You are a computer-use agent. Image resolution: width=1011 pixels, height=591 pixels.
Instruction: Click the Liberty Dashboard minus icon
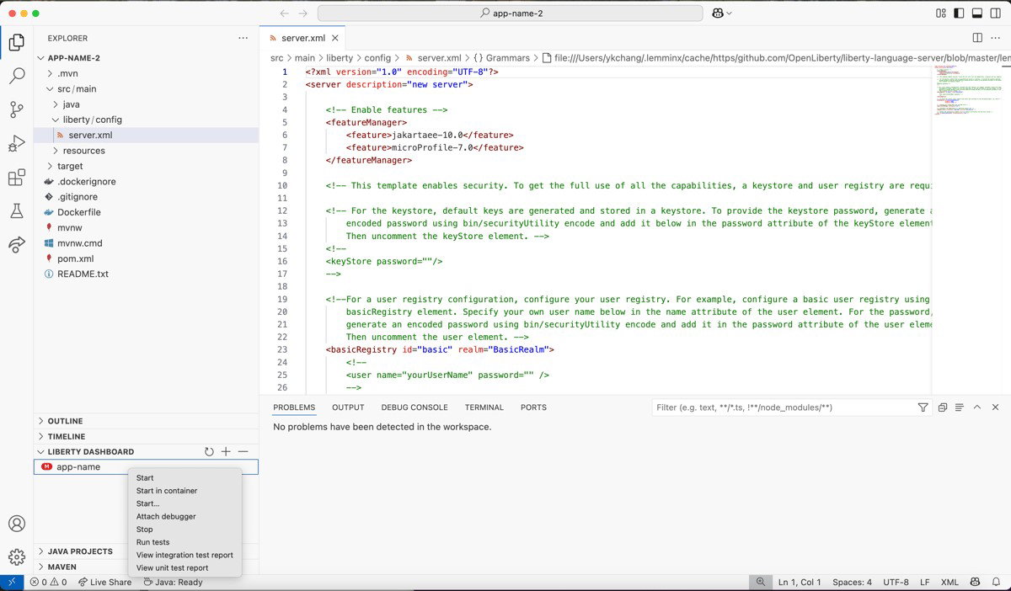click(243, 452)
